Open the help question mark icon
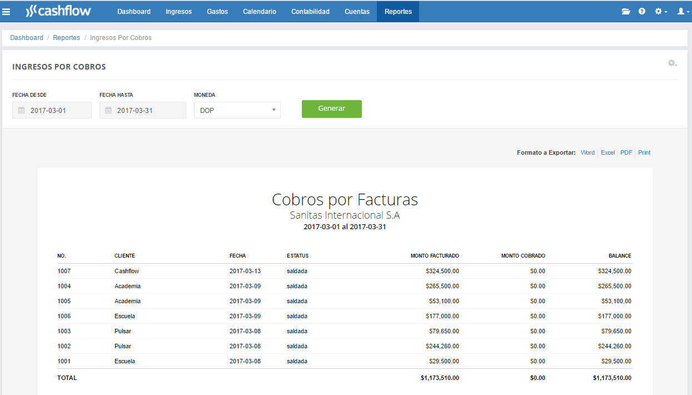The height and width of the screenshot is (395, 692). click(642, 11)
